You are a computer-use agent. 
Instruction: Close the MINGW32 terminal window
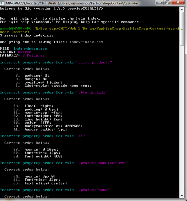click(x=178, y=2)
